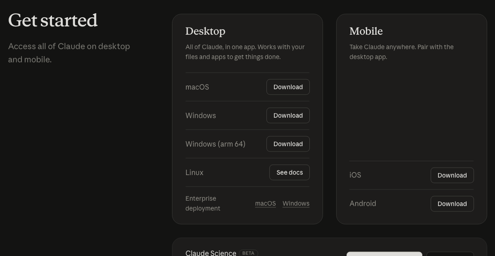Viewport: 495px width, 256px height.
Task: Click the "iOS" row label
Action: point(355,175)
